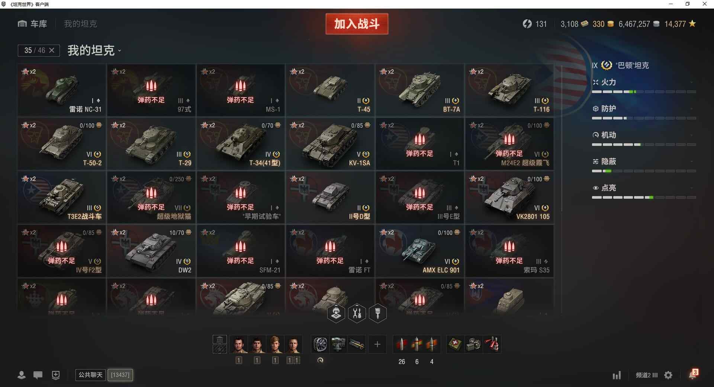Open the paintbrush customization icon
Image resolution: width=714 pixels, height=387 pixels.
point(378,313)
